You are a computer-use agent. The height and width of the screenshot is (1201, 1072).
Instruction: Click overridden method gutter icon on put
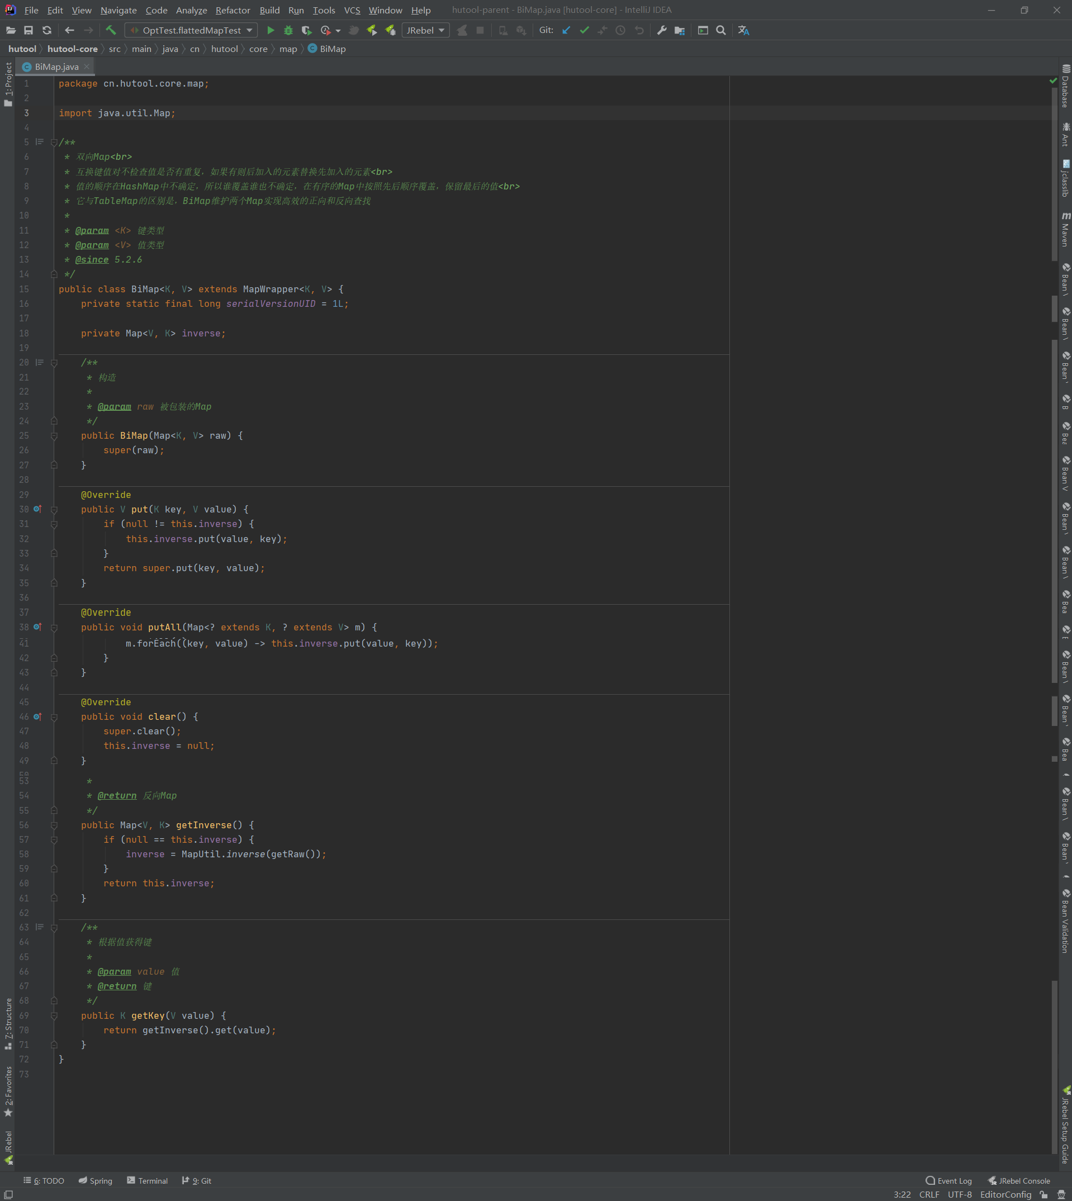tap(37, 509)
